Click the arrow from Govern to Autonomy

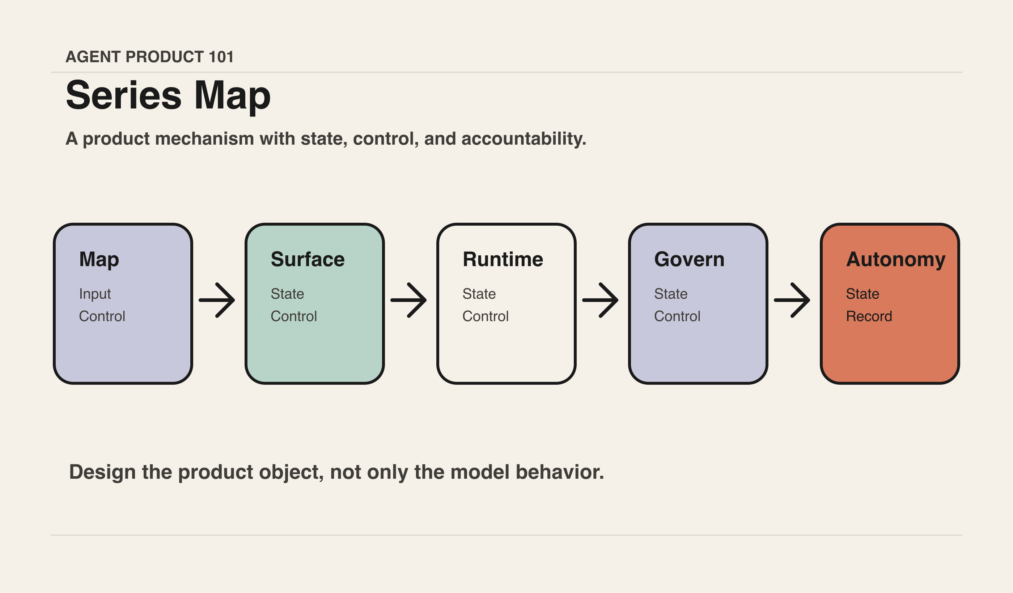(x=792, y=300)
